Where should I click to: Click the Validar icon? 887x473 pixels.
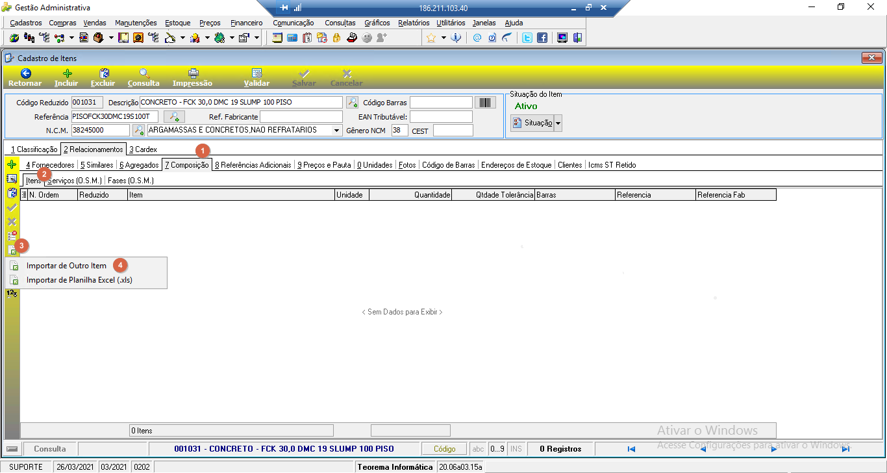pyautogui.click(x=256, y=74)
